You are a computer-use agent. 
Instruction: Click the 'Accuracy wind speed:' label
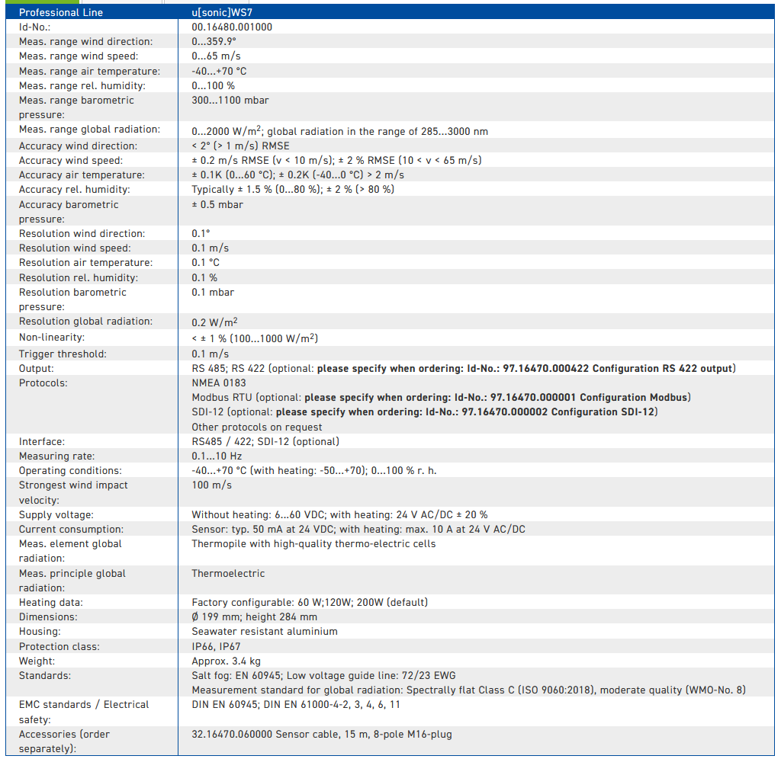tap(71, 160)
